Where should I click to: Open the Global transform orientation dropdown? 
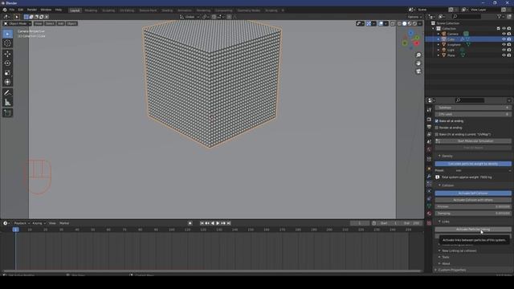[190, 17]
